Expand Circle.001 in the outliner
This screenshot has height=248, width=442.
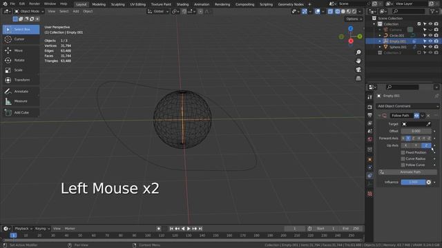click(380, 35)
